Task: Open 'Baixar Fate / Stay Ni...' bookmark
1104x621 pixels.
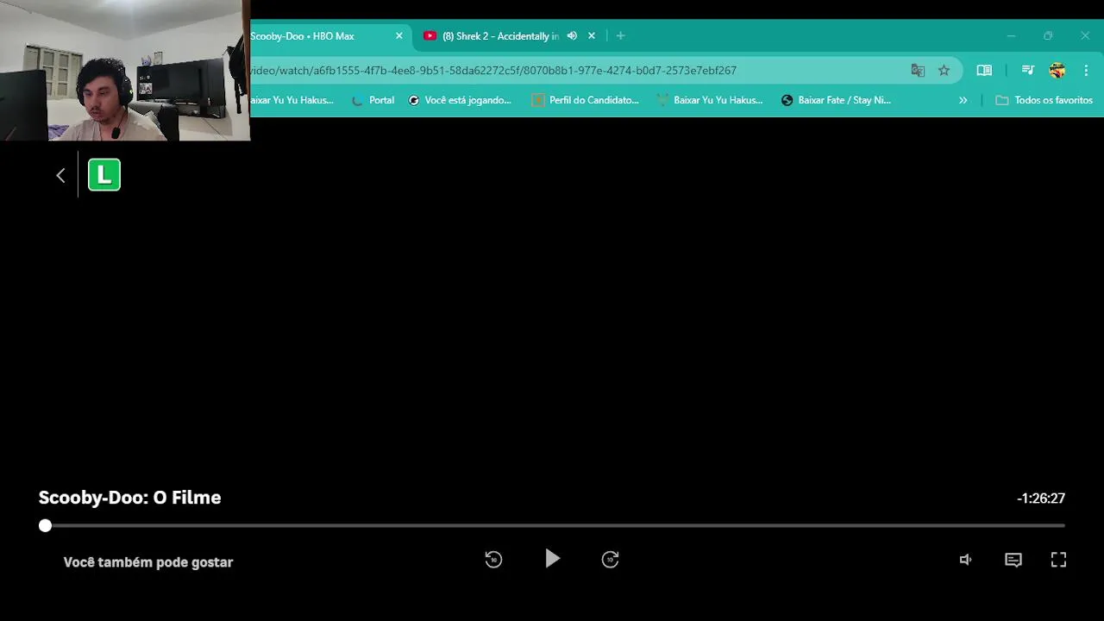Action: (836, 100)
